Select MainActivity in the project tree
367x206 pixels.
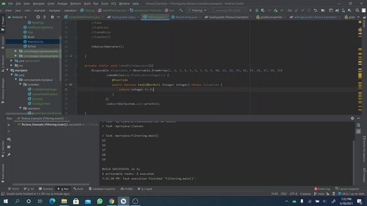tap(36, 42)
